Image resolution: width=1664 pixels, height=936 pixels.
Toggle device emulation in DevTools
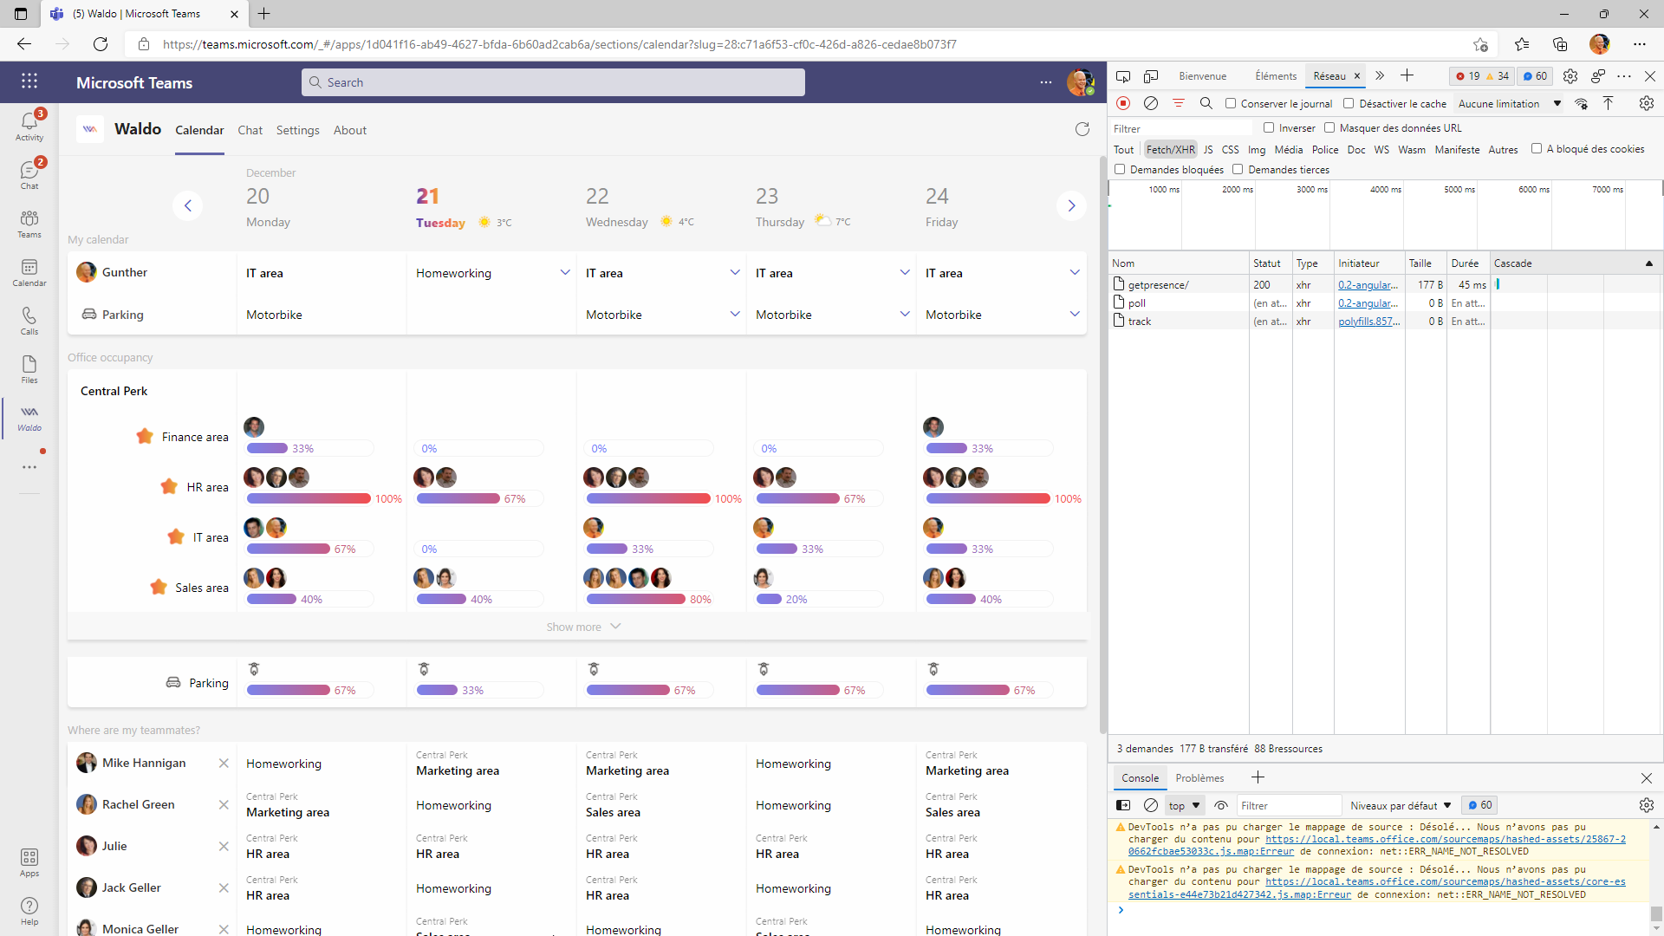click(1151, 76)
